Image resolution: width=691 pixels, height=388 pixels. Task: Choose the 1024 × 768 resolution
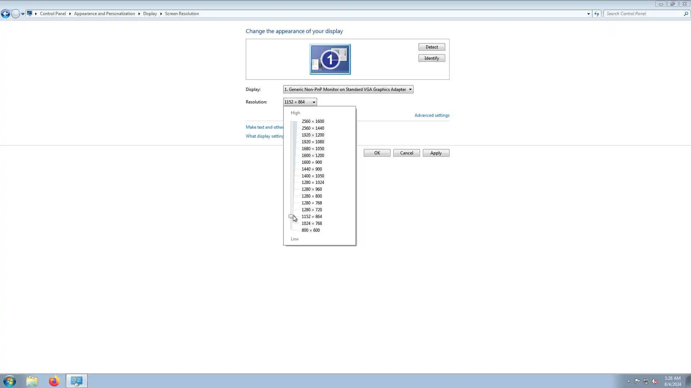click(311, 223)
